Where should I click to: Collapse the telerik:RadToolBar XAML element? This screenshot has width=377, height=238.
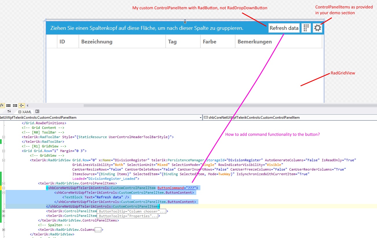(x=3, y=137)
